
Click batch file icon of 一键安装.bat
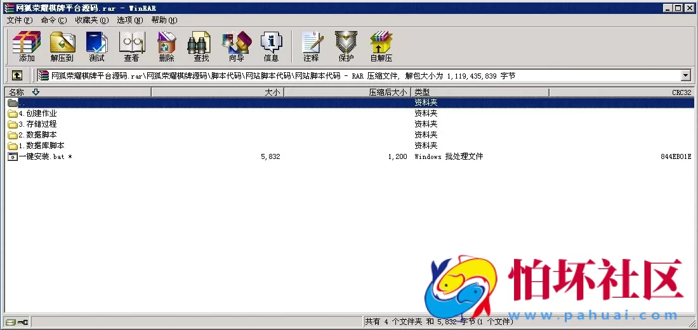[13, 156]
